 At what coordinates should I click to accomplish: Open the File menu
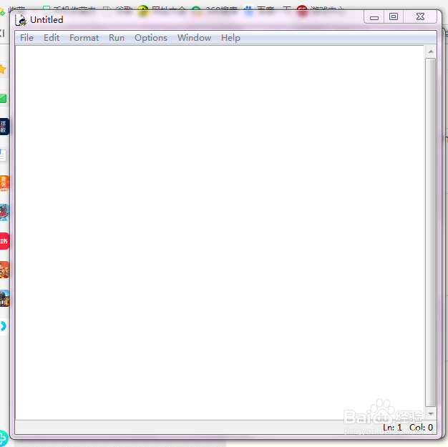tap(26, 38)
